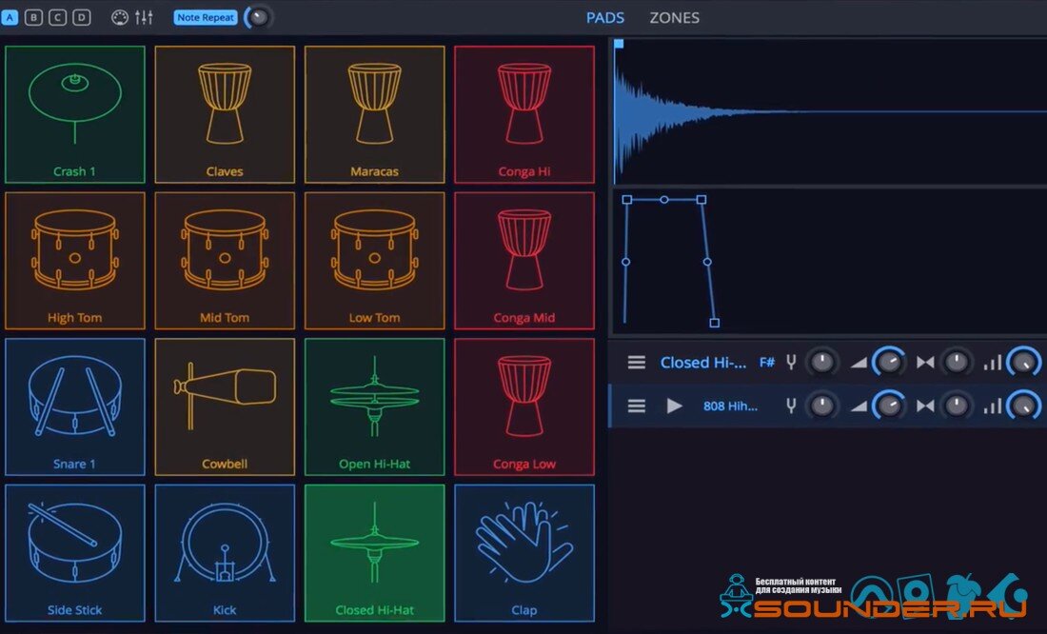Toggle the Note Repeat button

click(206, 17)
